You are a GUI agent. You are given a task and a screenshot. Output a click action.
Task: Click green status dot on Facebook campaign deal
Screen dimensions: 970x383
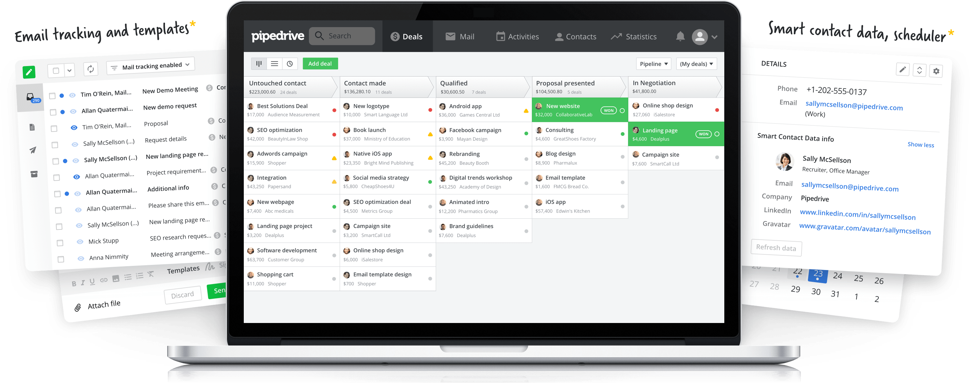[x=526, y=134]
